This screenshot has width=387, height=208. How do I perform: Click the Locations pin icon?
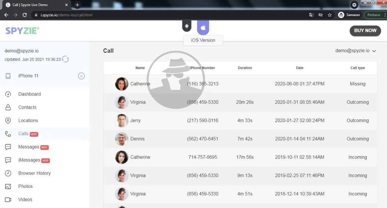coord(8,120)
